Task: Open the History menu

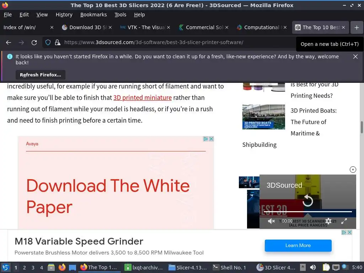Action: pos(64,15)
